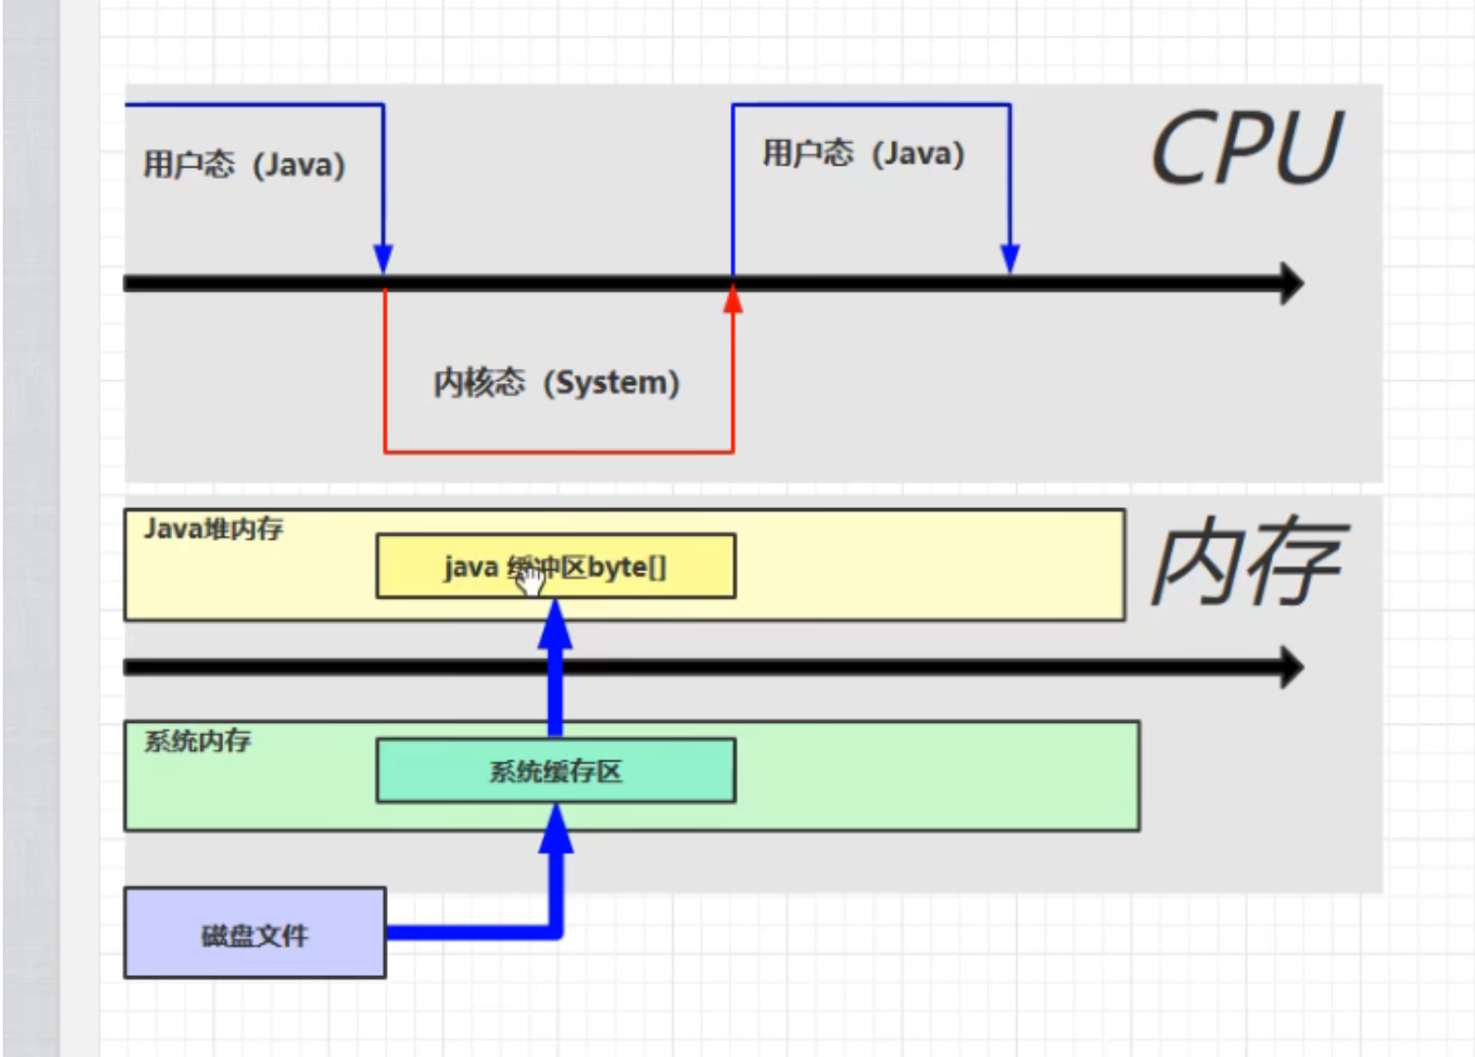Click the 系统内存 label
The image size is (1475, 1057).
pyautogui.click(x=198, y=742)
